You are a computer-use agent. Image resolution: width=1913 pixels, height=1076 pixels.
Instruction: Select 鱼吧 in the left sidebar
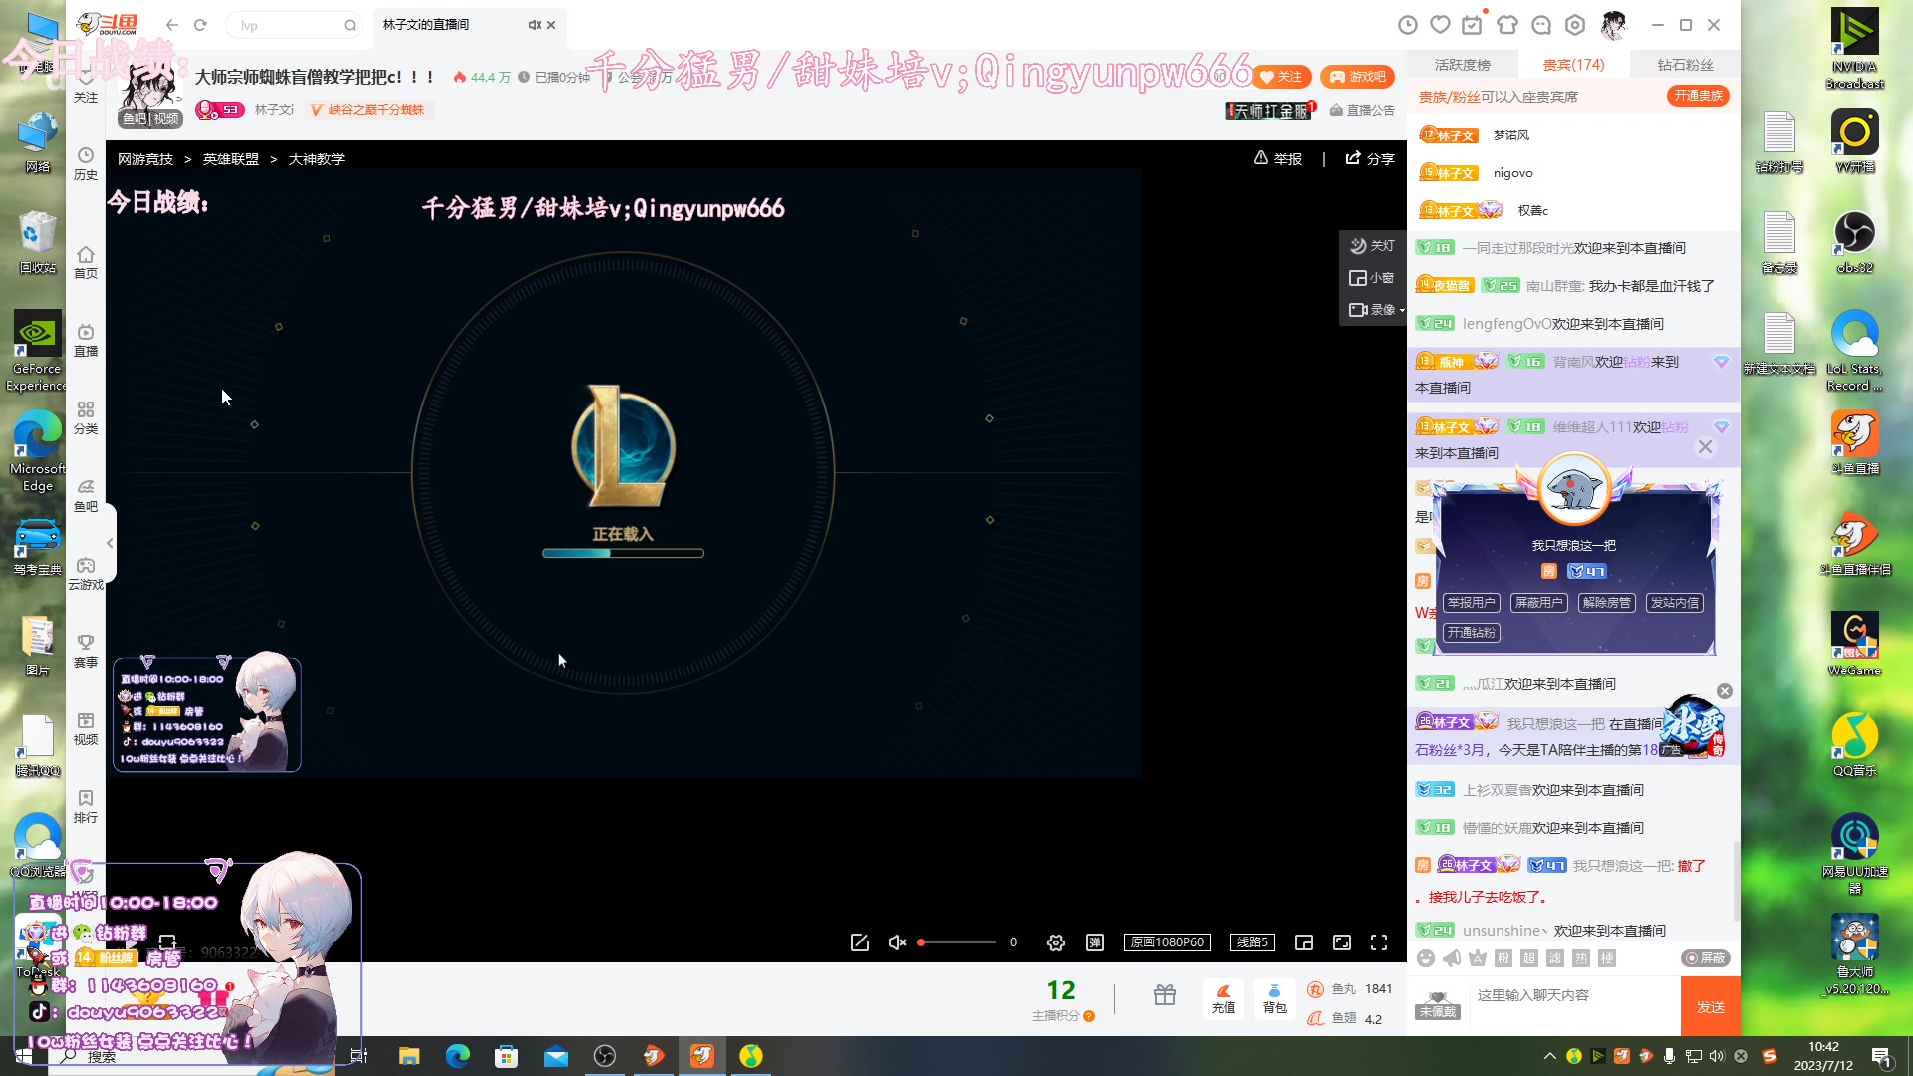pyautogui.click(x=86, y=495)
